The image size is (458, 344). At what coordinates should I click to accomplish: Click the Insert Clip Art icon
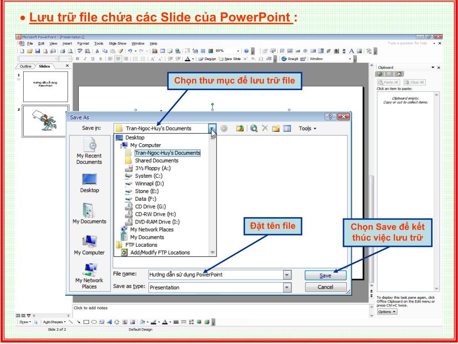(125, 322)
